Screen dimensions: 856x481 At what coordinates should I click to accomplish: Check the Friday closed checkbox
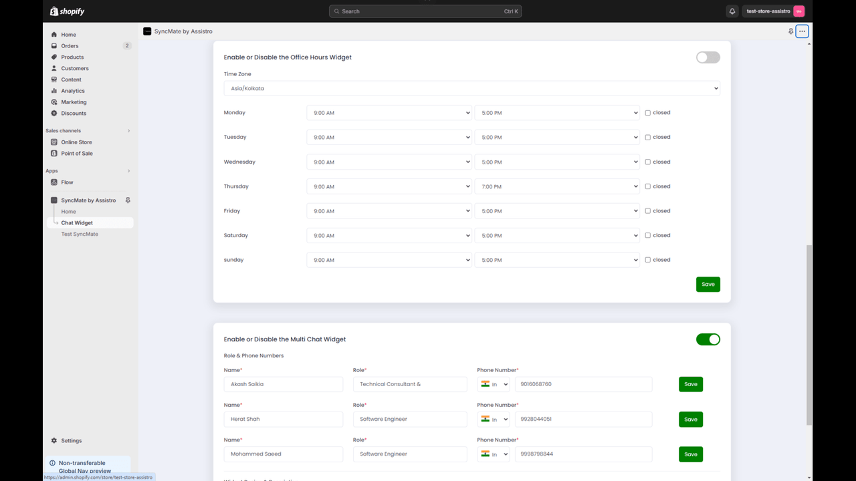point(647,211)
